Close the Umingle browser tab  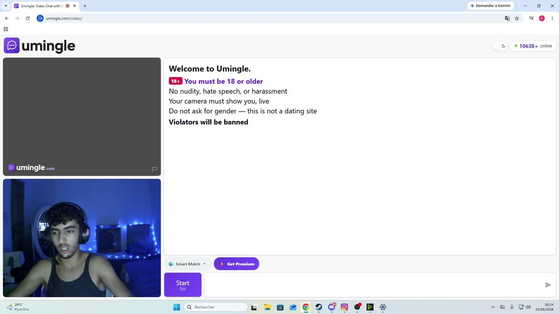tap(75, 6)
